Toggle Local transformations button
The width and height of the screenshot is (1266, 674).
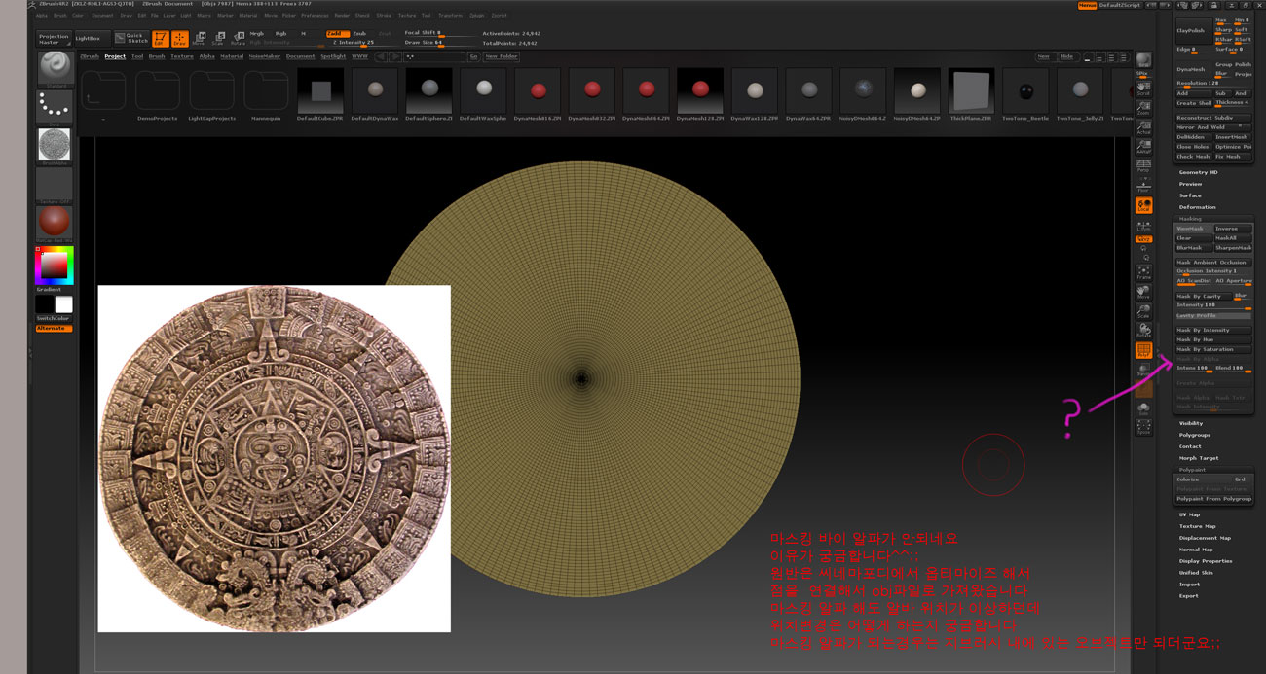pyautogui.click(x=1143, y=205)
